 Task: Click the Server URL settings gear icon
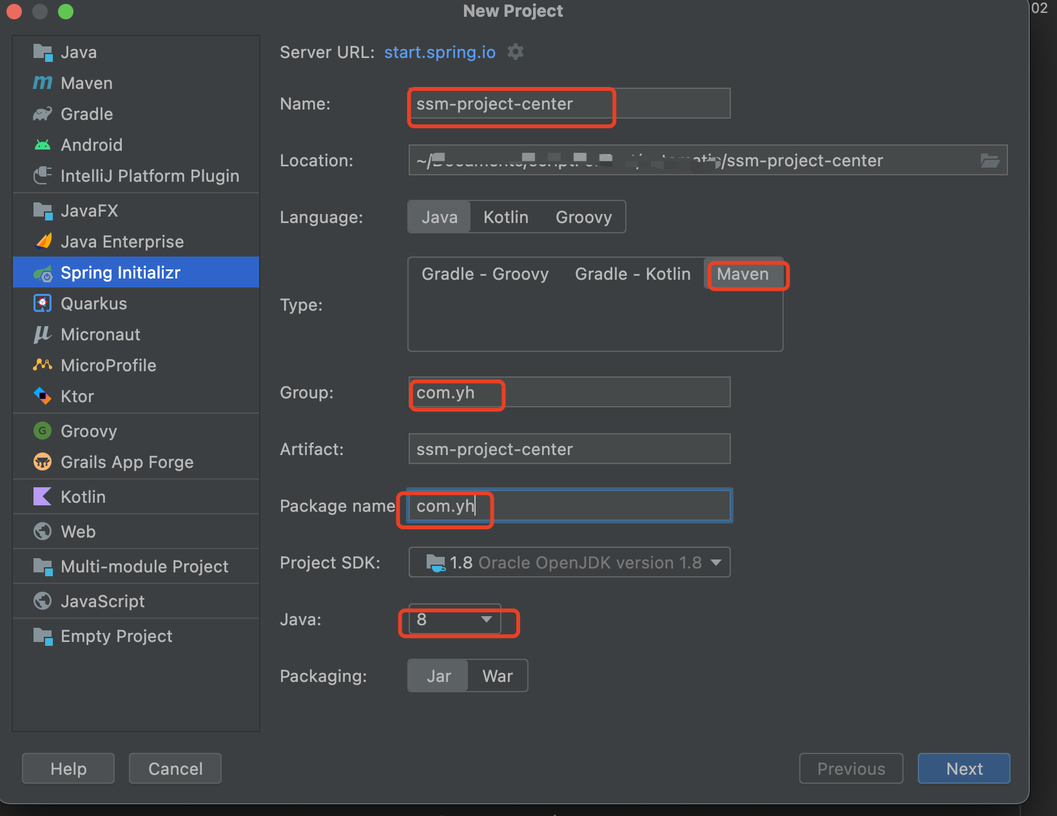(516, 52)
